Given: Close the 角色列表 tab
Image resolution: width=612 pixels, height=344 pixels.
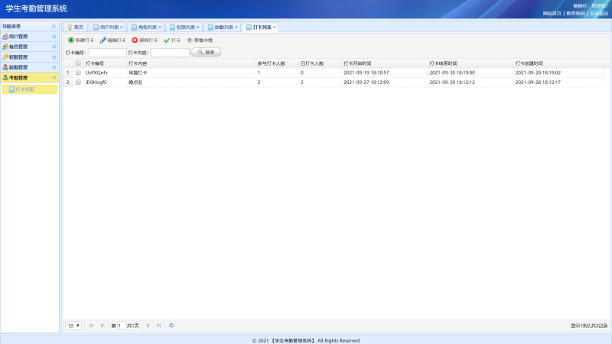Looking at the screenshot, I should [160, 27].
